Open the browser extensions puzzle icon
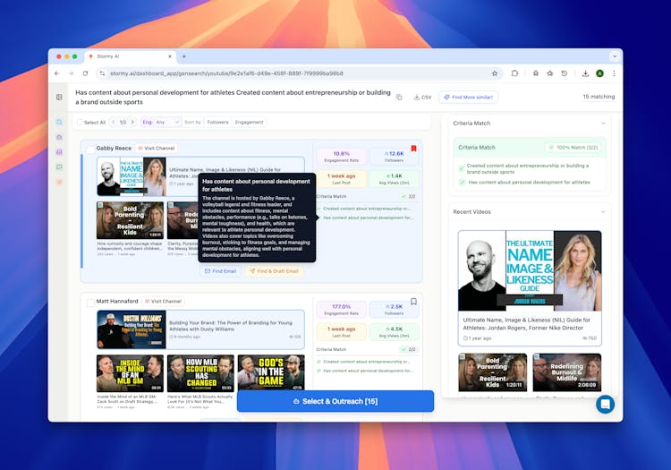This screenshot has width=671, height=470. pos(515,73)
